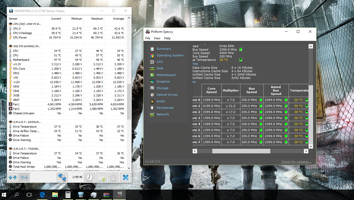Viewport: 354px width, 200px height.
Task: Toggle Core 2 Bus Speed green indicator
Action: click(x=261, y=112)
